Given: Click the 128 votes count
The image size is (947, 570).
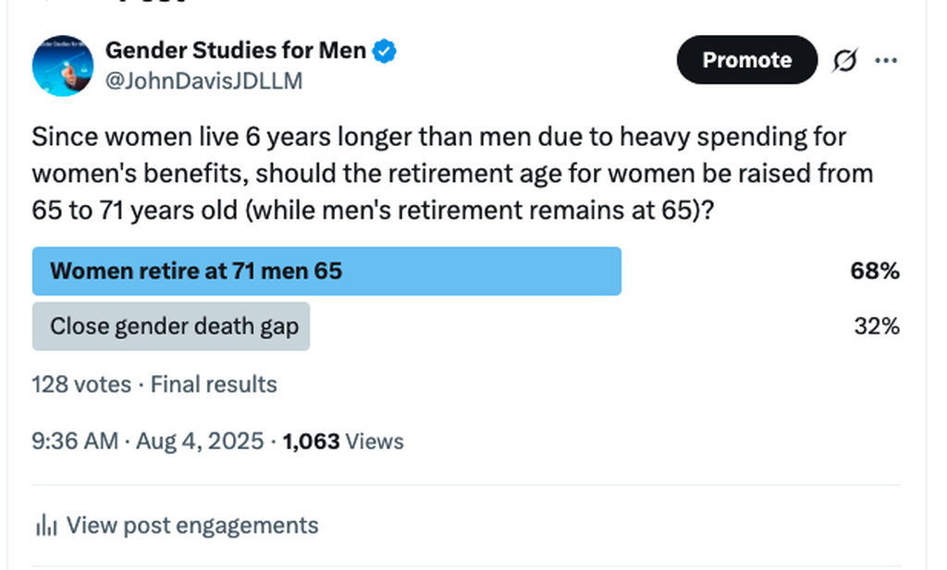Looking at the screenshot, I should click(x=81, y=384).
